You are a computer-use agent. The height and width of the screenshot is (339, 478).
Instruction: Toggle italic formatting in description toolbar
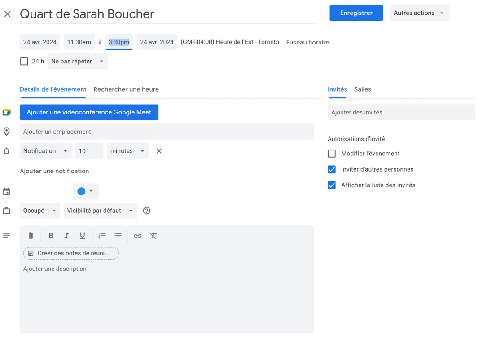tap(66, 236)
